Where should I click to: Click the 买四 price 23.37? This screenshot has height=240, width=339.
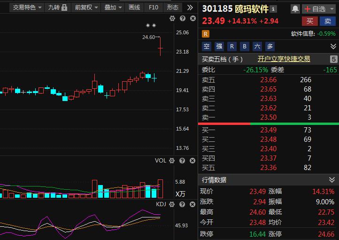point(268,158)
